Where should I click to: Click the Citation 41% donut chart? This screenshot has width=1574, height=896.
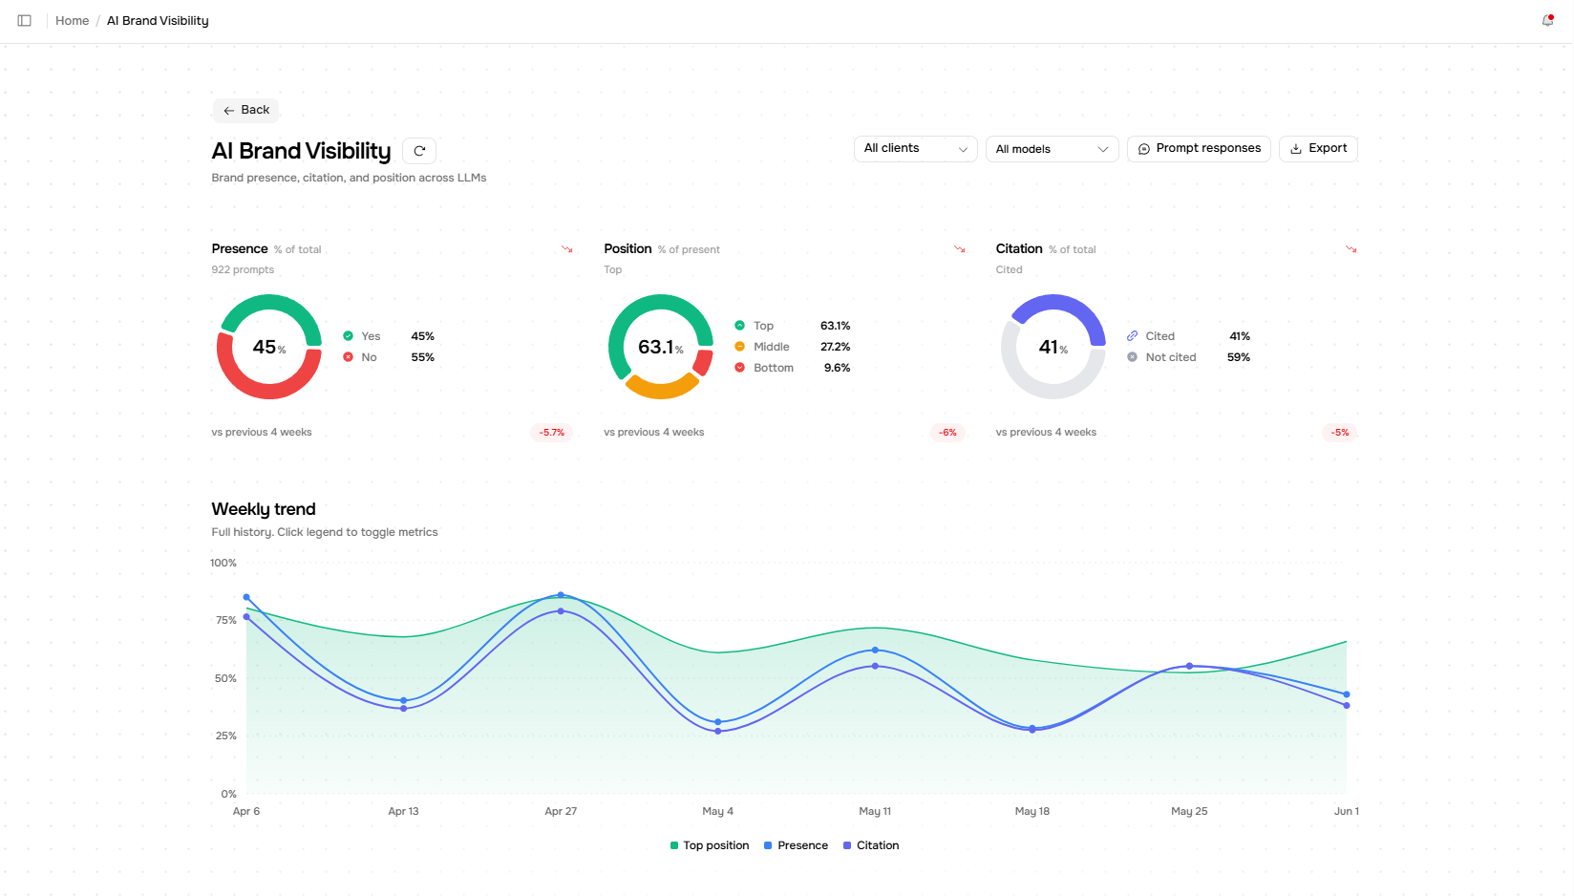click(1053, 347)
